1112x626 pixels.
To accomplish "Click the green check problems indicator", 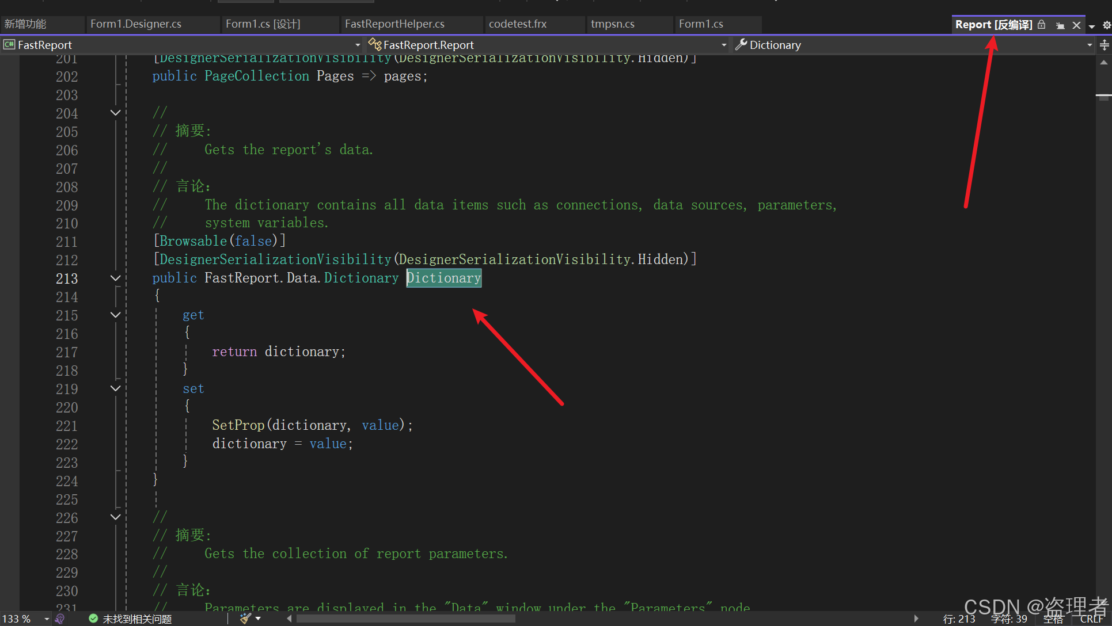I will [93, 619].
